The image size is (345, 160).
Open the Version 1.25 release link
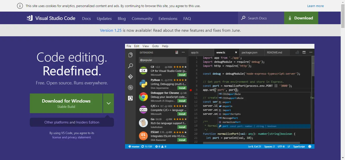(x=111, y=30)
